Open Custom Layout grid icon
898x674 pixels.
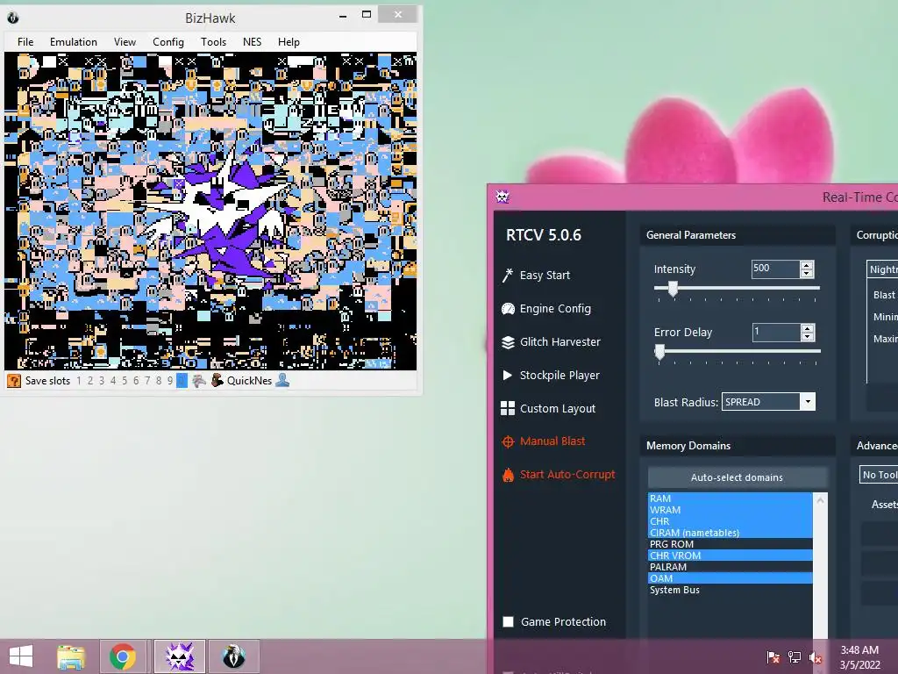[x=508, y=408]
